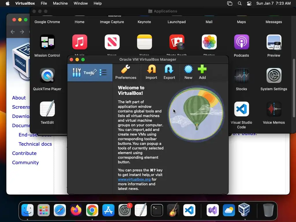Click the Stage Manager menu bar icon
This screenshot has height=222, width=296.
pos(230,3)
